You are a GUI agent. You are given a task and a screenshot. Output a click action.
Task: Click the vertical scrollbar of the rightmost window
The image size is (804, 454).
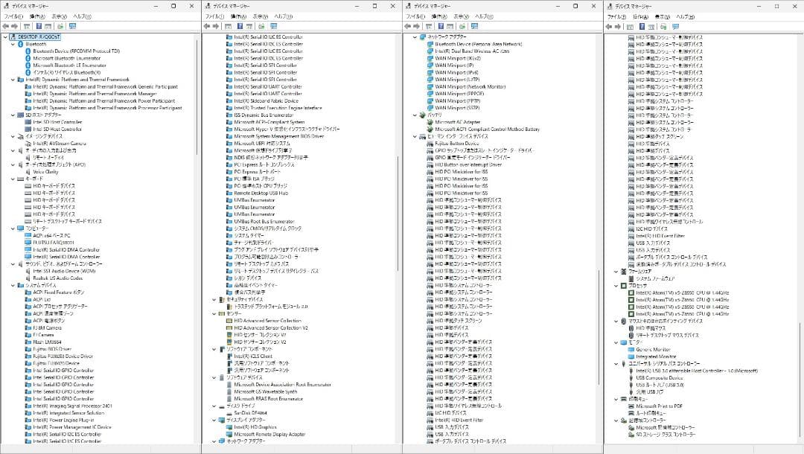click(x=800, y=223)
